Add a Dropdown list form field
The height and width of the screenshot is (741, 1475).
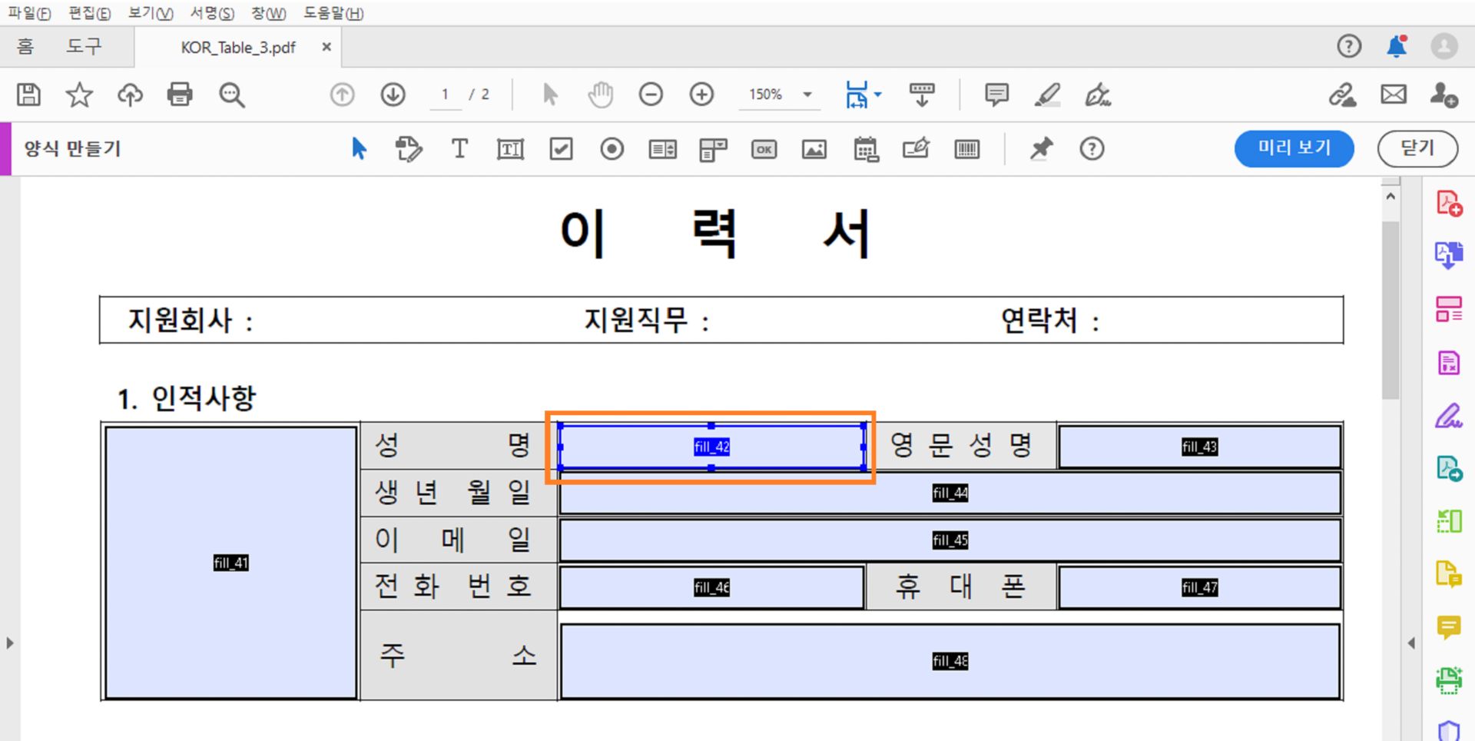point(712,148)
